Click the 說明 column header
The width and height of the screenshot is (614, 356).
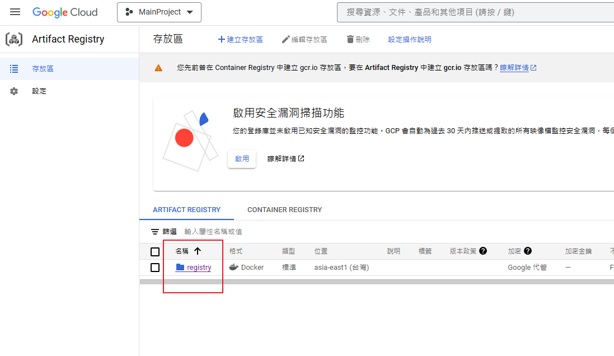pyautogui.click(x=393, y=251)
